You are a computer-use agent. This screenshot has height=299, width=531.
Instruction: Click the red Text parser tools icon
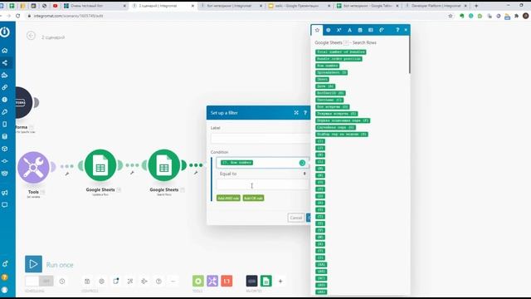point(227,281)
